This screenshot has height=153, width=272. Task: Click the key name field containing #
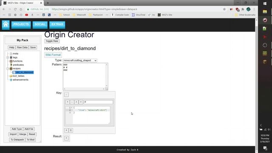pyautogui.click(x=98, y=102)
